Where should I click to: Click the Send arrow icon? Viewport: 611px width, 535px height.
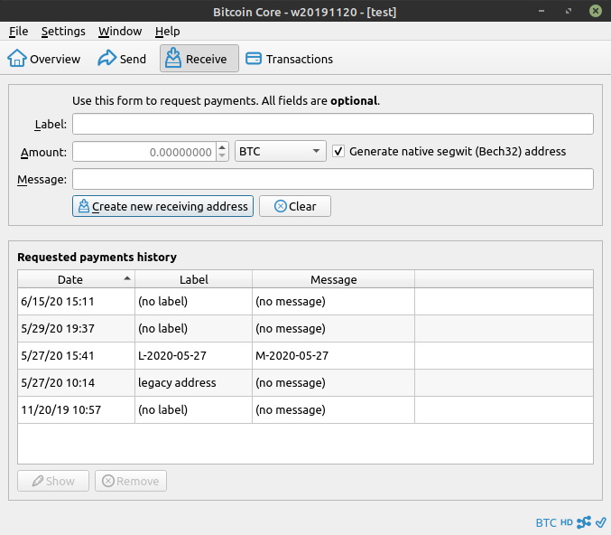pyautogui.click(x=106, y=58)
